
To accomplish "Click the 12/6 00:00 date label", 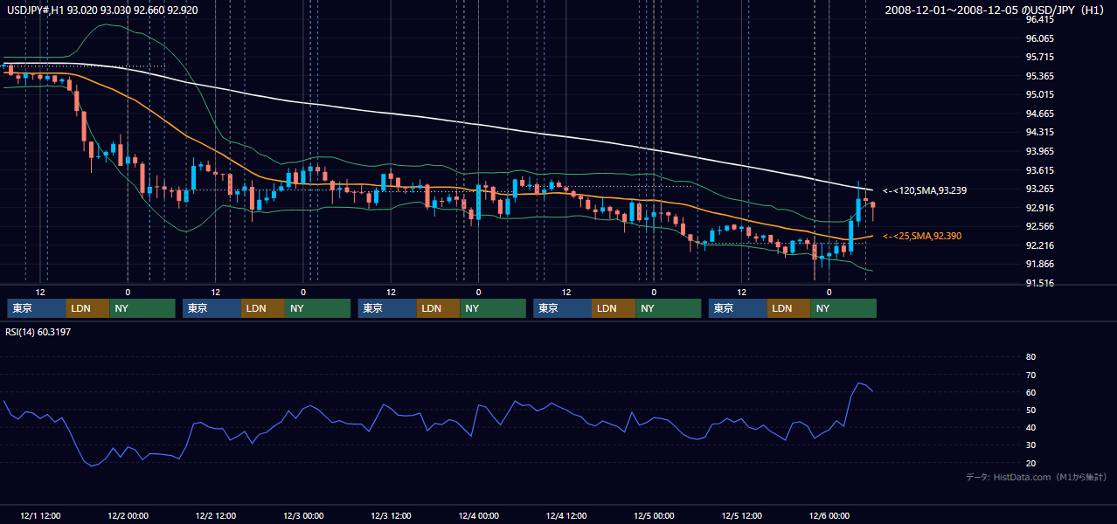I will point(829,516).
